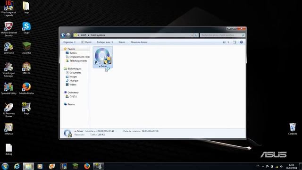Select ASUS in the address breadcrumb
302x170 pixels.
coord(84,35)
